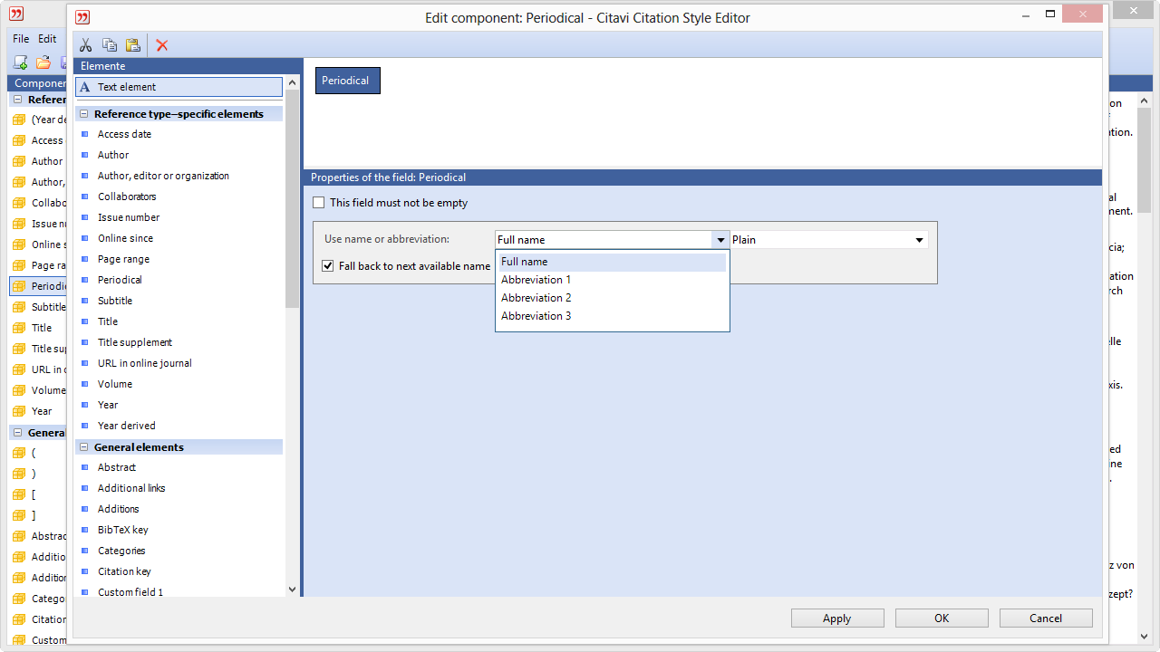
Task: Click the Paste clipboard icon in dialog toolbar
Action: tap(133, 45)
